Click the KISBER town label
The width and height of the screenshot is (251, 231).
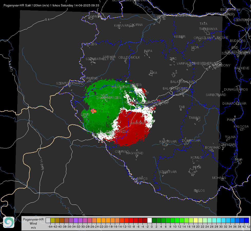coord(180,37)
